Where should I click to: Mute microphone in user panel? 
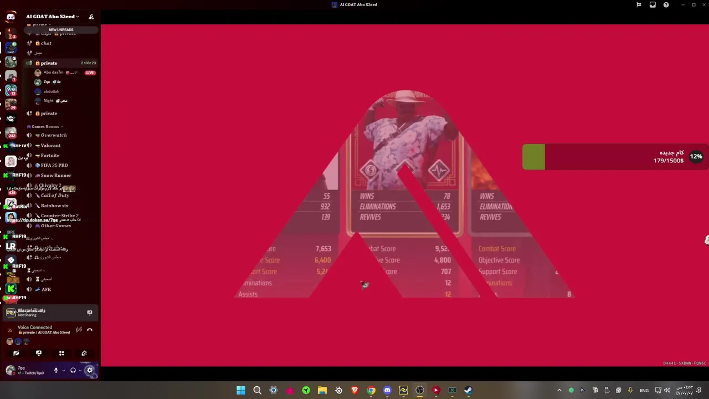click(x=56, y=370)
